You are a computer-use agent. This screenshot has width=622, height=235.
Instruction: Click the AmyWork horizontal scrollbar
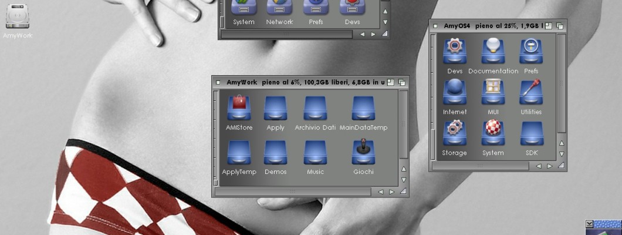[x=293, y=192]
